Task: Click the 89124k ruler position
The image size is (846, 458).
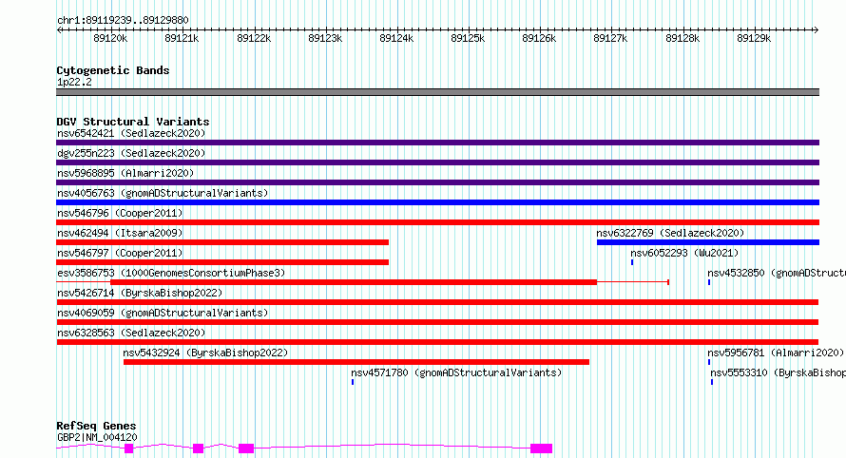Action: [x=396, y=38]
